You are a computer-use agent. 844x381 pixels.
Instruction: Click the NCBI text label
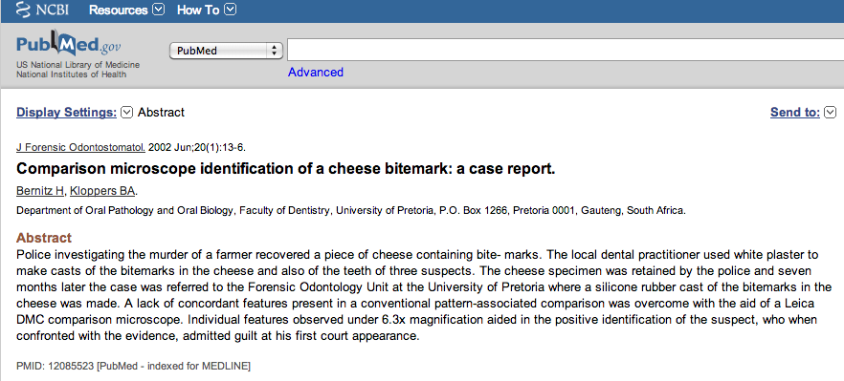53,10
